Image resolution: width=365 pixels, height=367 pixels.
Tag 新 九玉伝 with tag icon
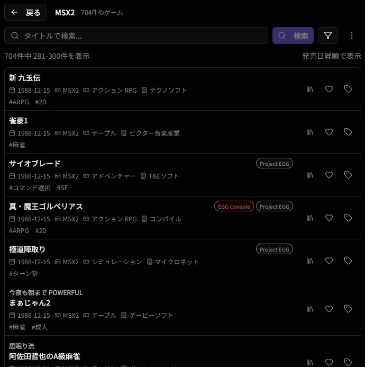click(x=348, y=89)
